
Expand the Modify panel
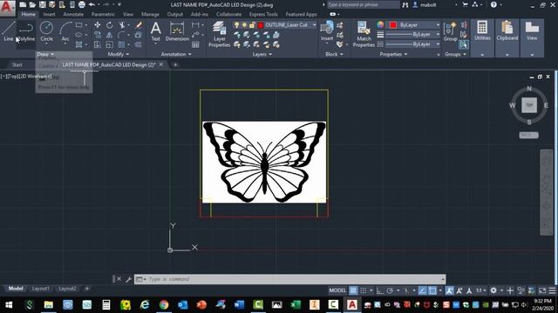coord(119,54)
